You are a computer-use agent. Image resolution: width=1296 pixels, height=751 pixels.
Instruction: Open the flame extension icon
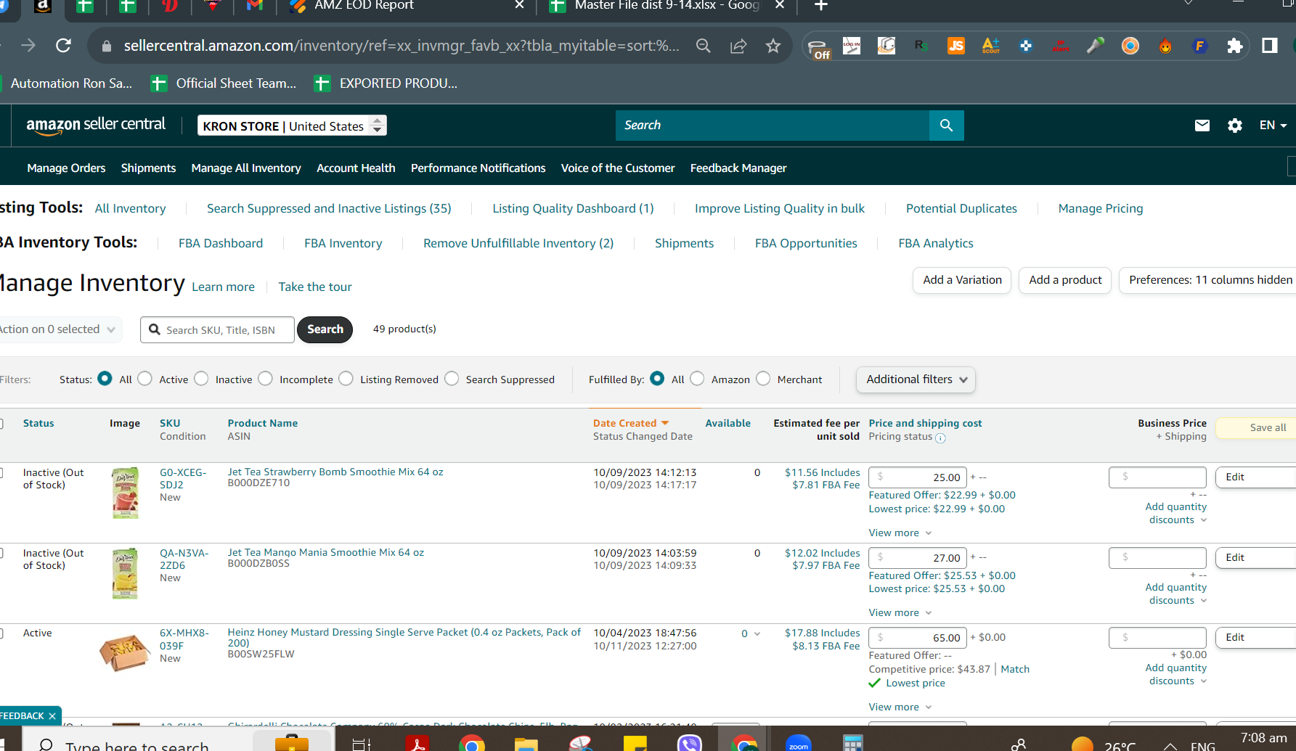[x=1165, y=46]
